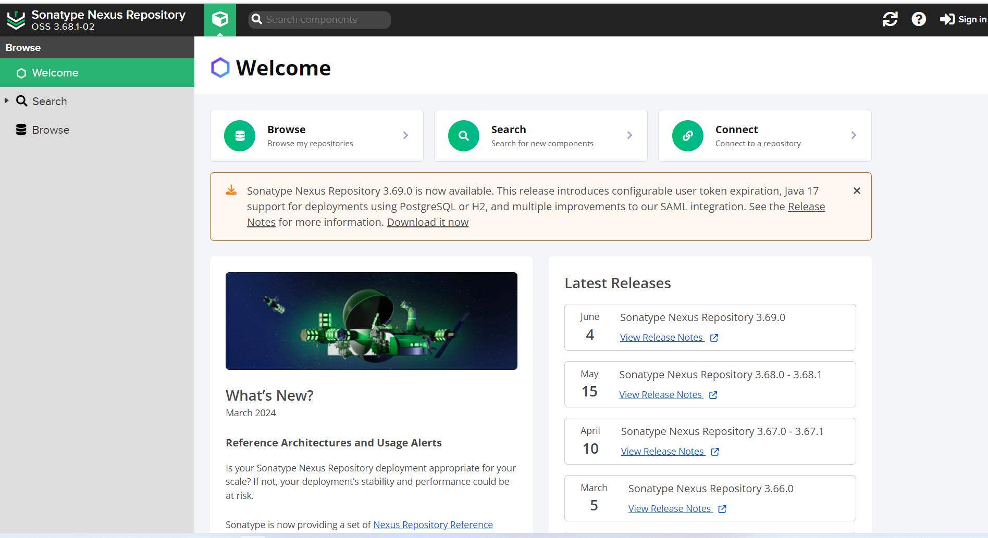
Task: Dismiss the 3.69.0 update notification banner
Action: tap(857, 191)
